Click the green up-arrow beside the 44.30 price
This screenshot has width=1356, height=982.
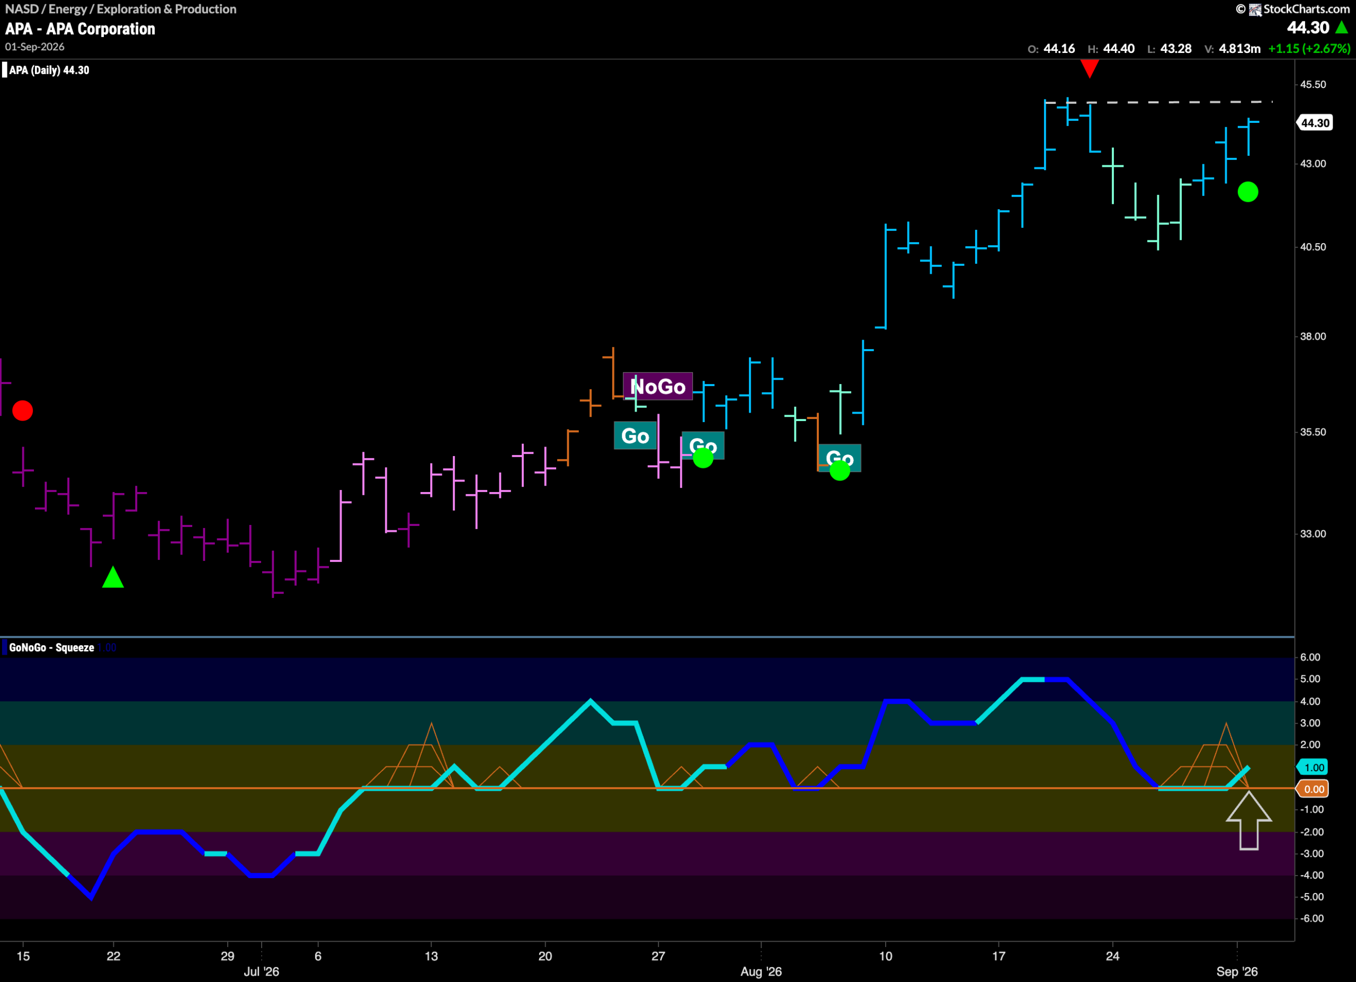1342,27
